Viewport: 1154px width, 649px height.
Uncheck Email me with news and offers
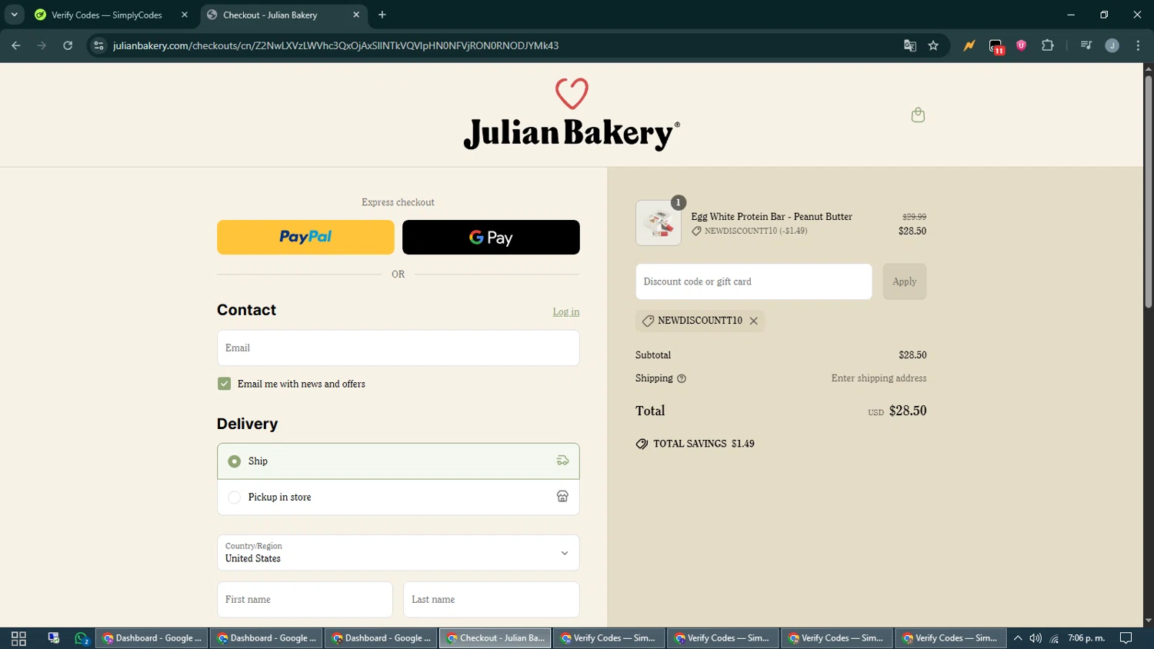pos(224,384)
